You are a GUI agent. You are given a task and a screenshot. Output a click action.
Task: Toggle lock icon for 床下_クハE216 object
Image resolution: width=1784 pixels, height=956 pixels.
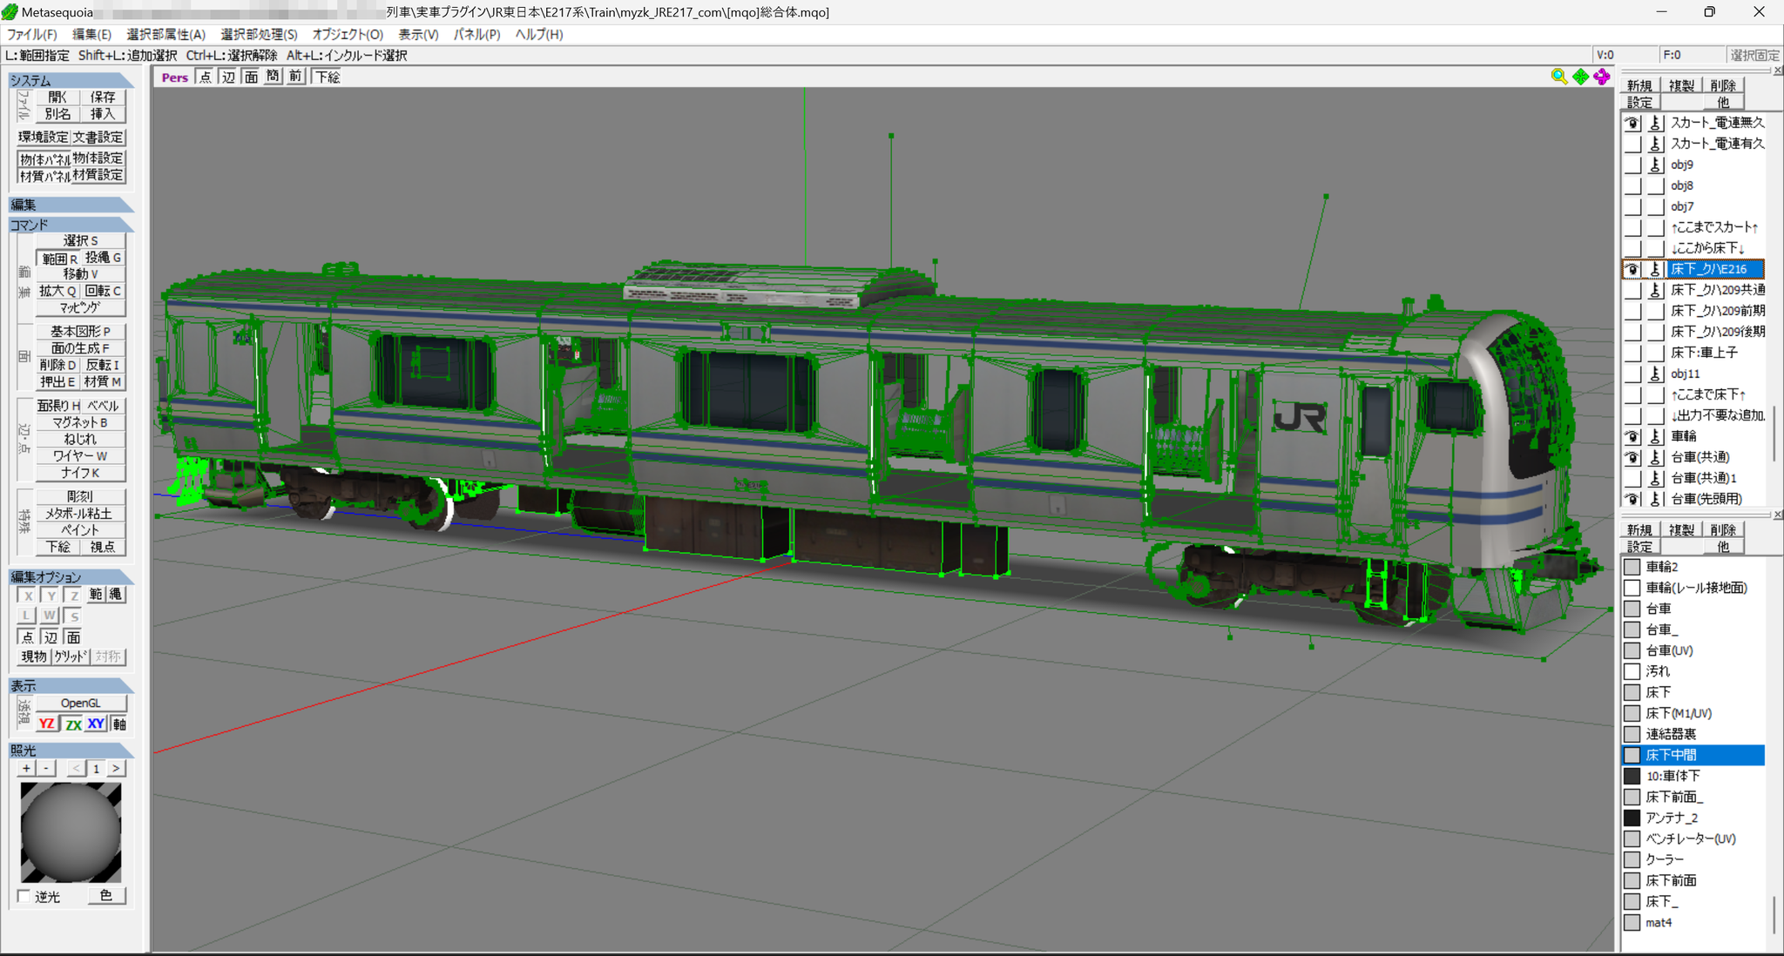click(1655, 269)
